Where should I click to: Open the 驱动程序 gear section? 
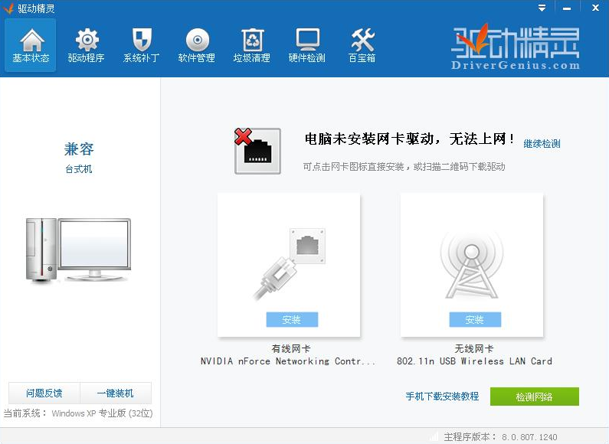tap(86, 45)
